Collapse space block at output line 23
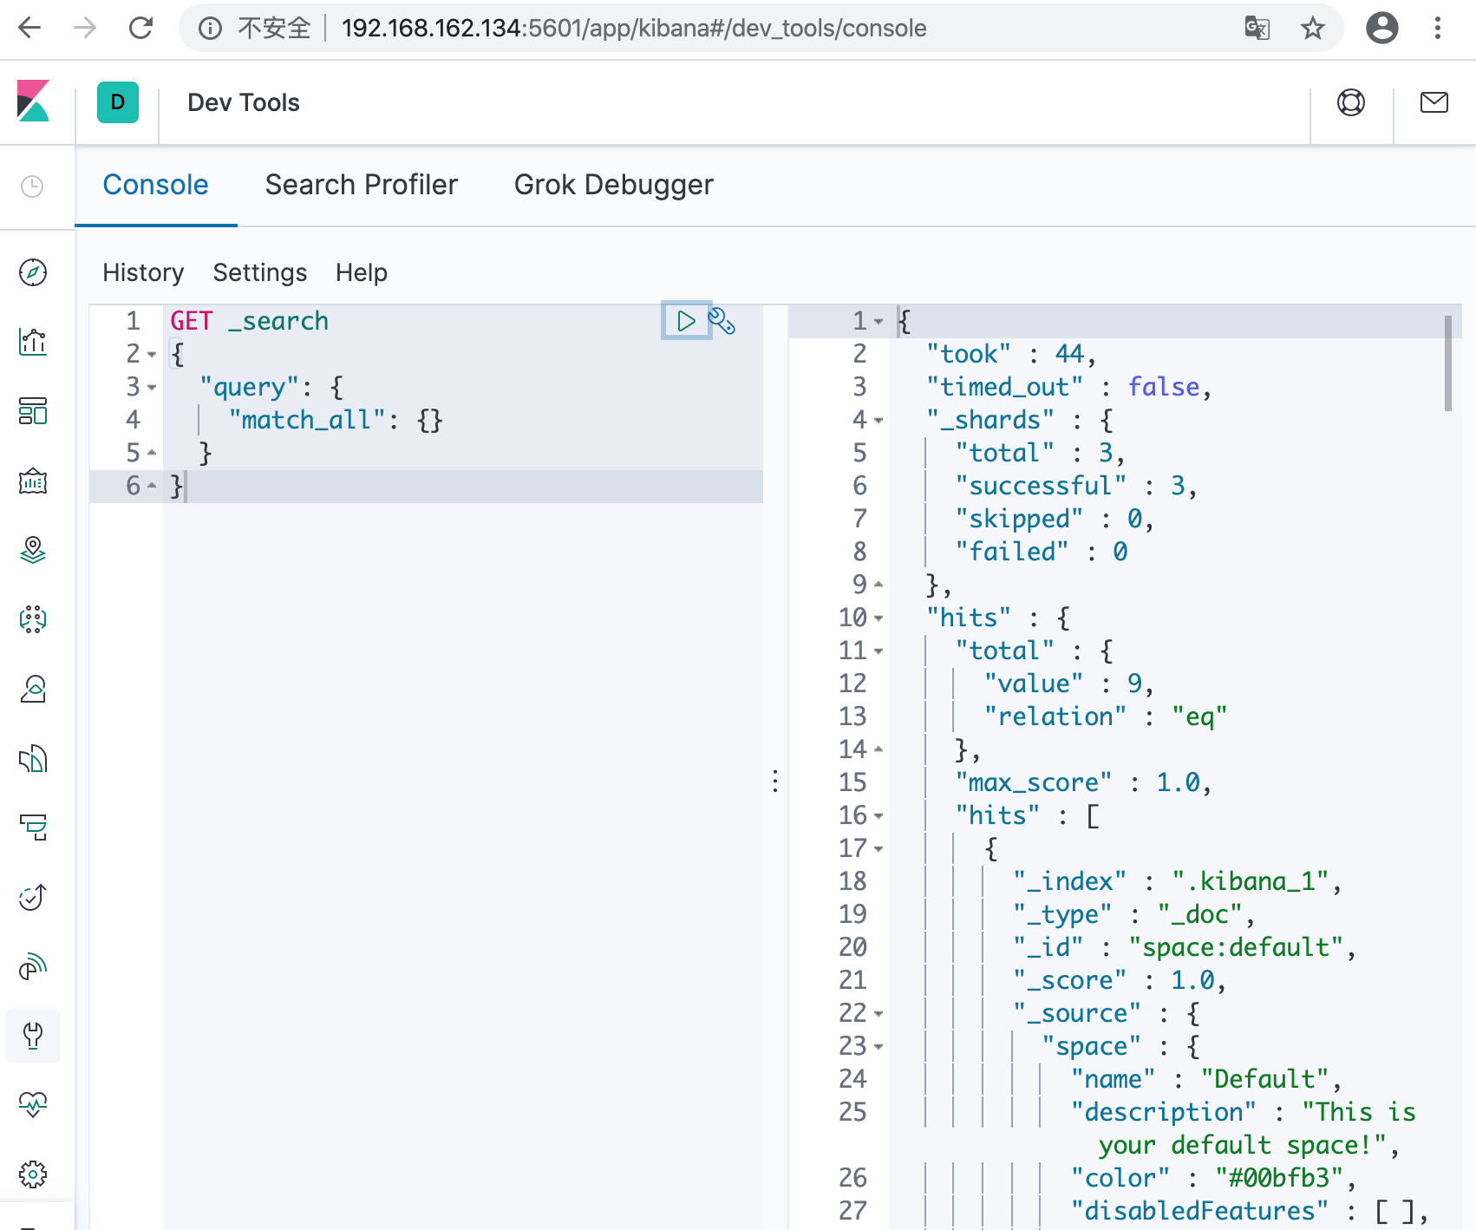 pyautogui.click(x=878, y=1047)
